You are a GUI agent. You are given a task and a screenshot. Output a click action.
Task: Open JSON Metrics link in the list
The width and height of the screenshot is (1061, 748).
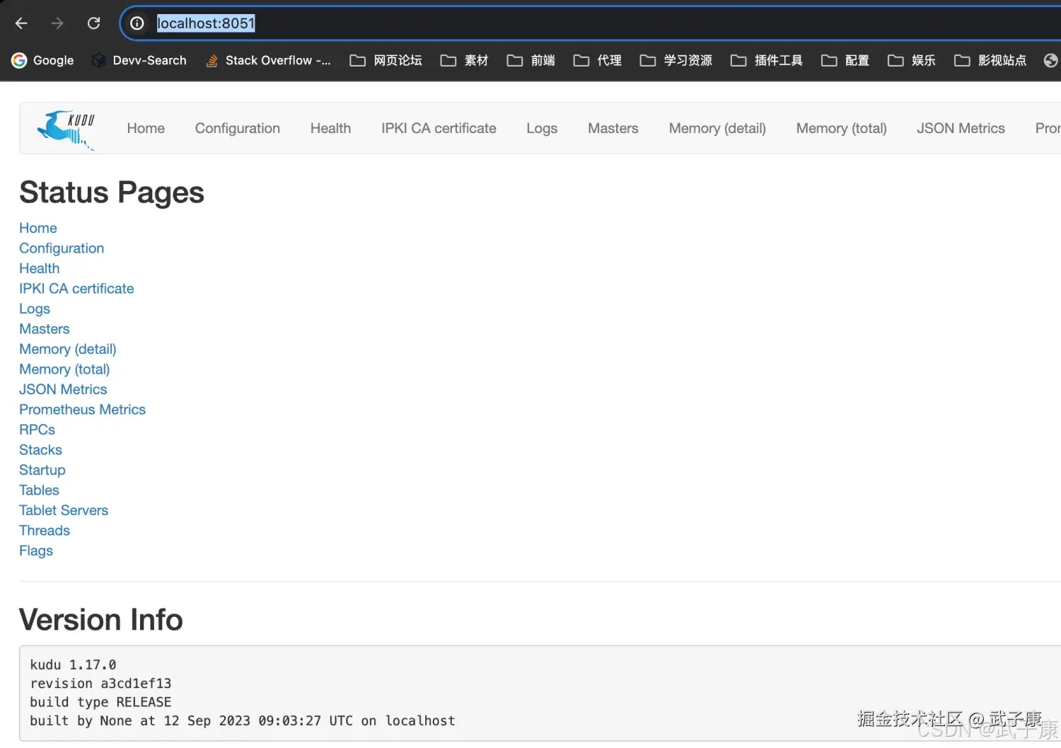[63, 389]
